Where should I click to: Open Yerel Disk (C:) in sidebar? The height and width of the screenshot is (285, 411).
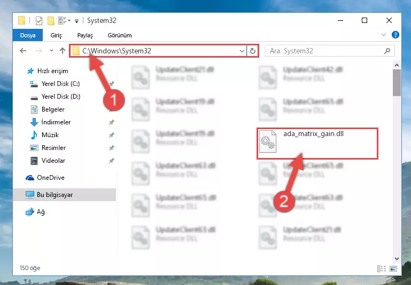[x=60, y=84]
